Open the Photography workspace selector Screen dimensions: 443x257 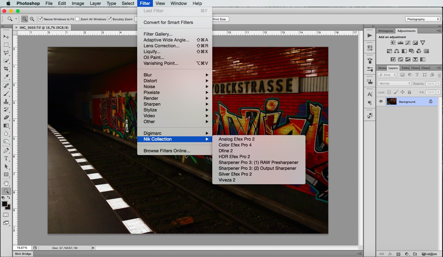click(422, 19)
